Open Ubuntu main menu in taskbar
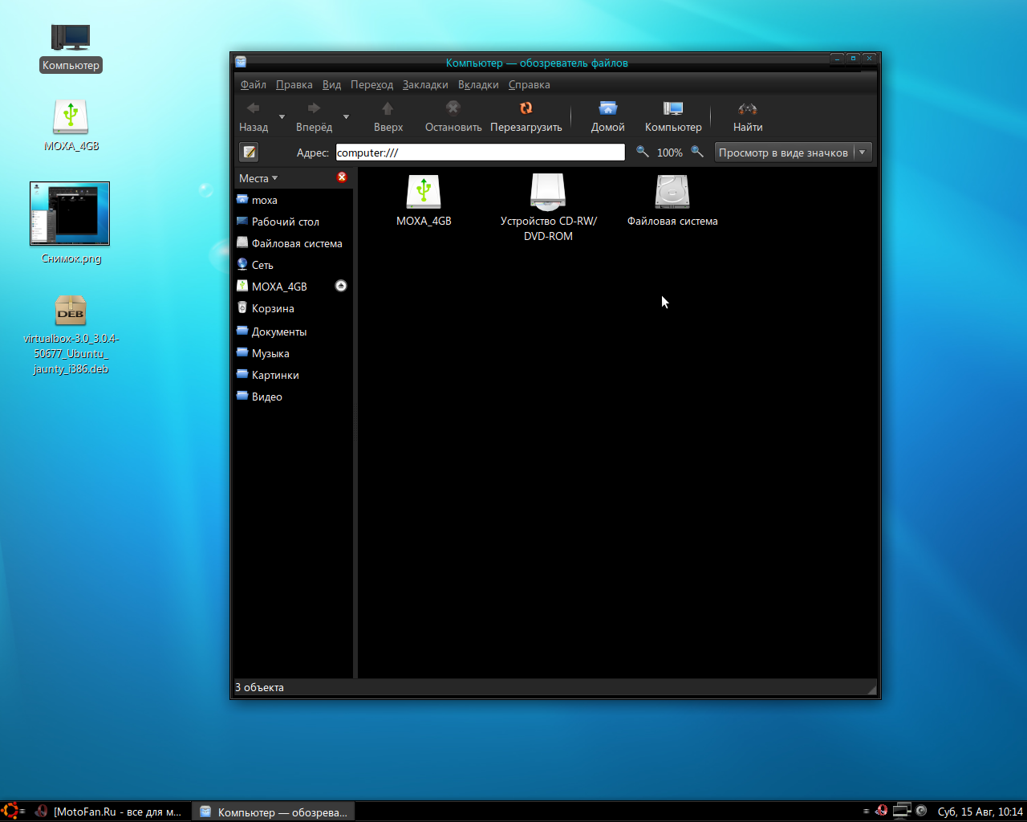 (10, 811)
